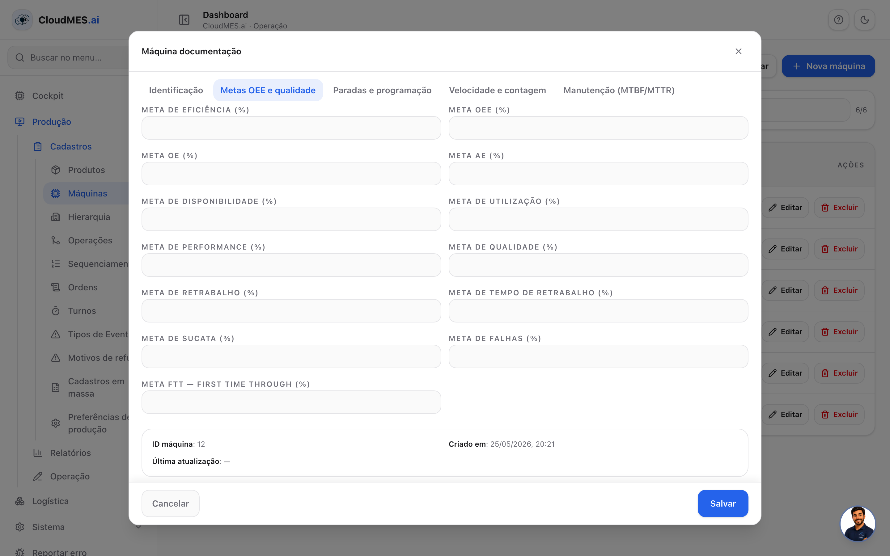This screenshot has height=556, width=890.
Task: Click the Cancelar button
Action: click(171, 503)
